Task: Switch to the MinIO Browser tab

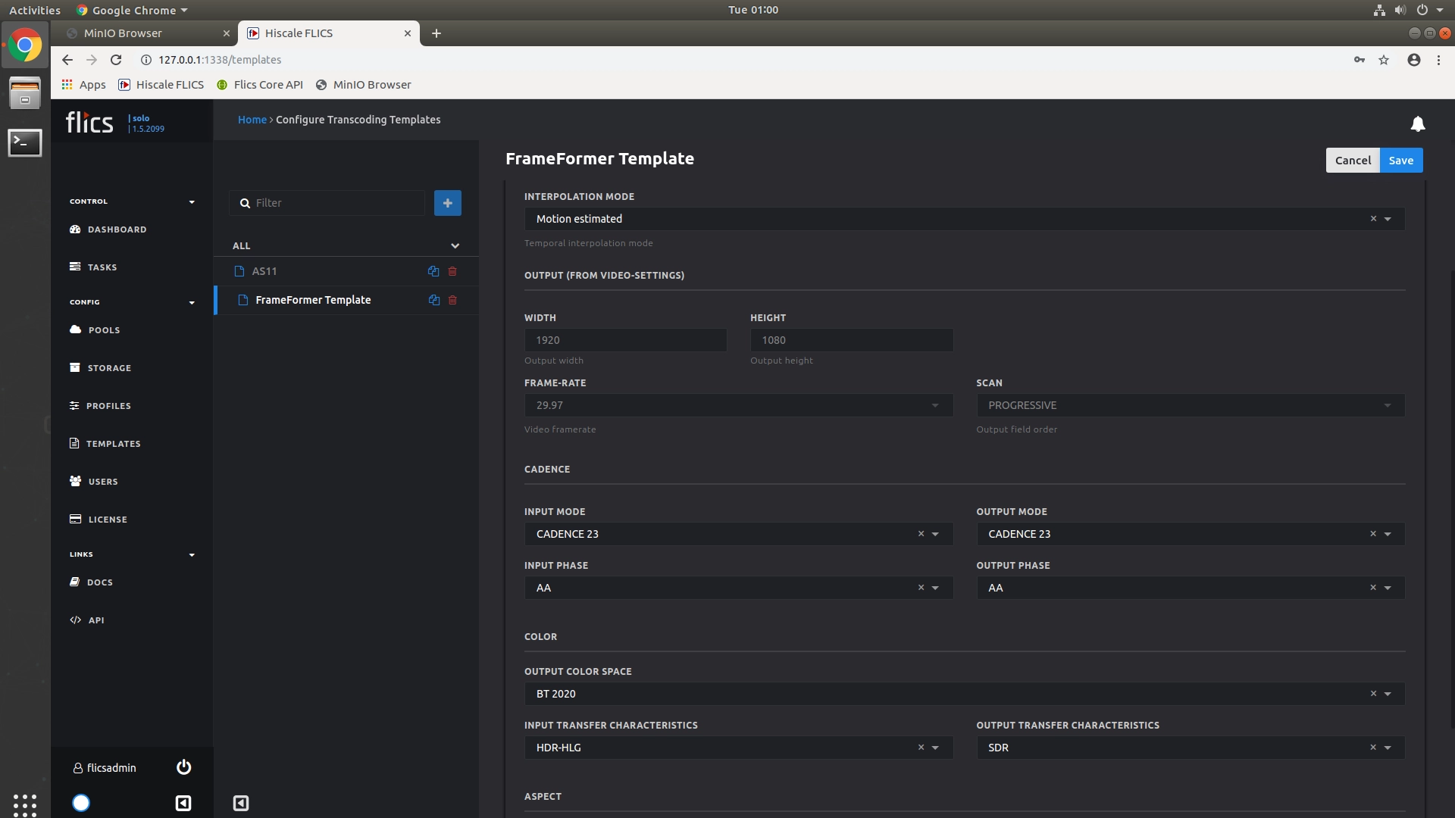Action: pos(144,33)
